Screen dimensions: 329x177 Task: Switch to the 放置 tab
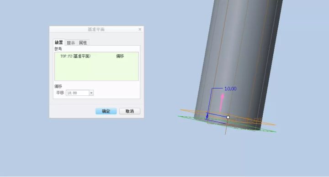point(59,42)
